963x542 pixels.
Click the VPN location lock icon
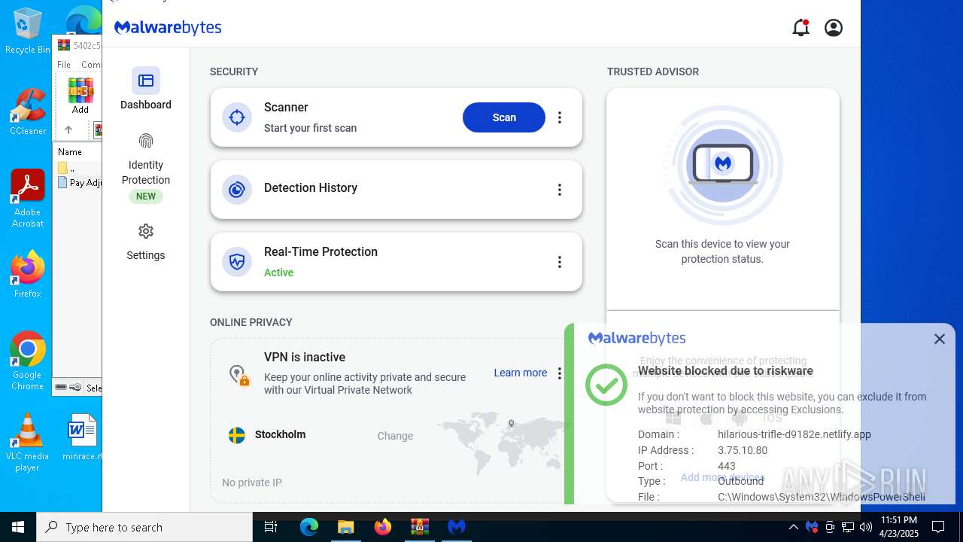coord(238,375)
